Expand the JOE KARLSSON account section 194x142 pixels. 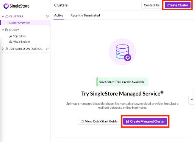tap(3, 49)
